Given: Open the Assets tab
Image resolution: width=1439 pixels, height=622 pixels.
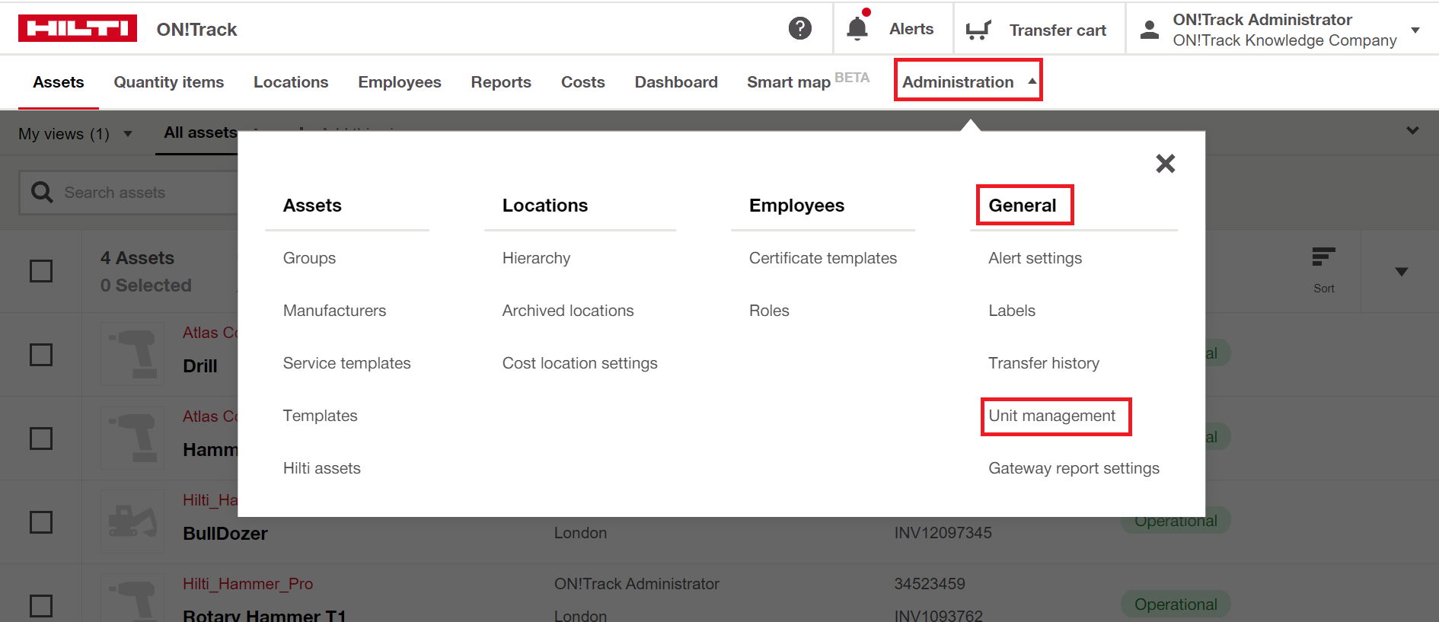Looking at the screenshot, I should [x=59, y=82].
